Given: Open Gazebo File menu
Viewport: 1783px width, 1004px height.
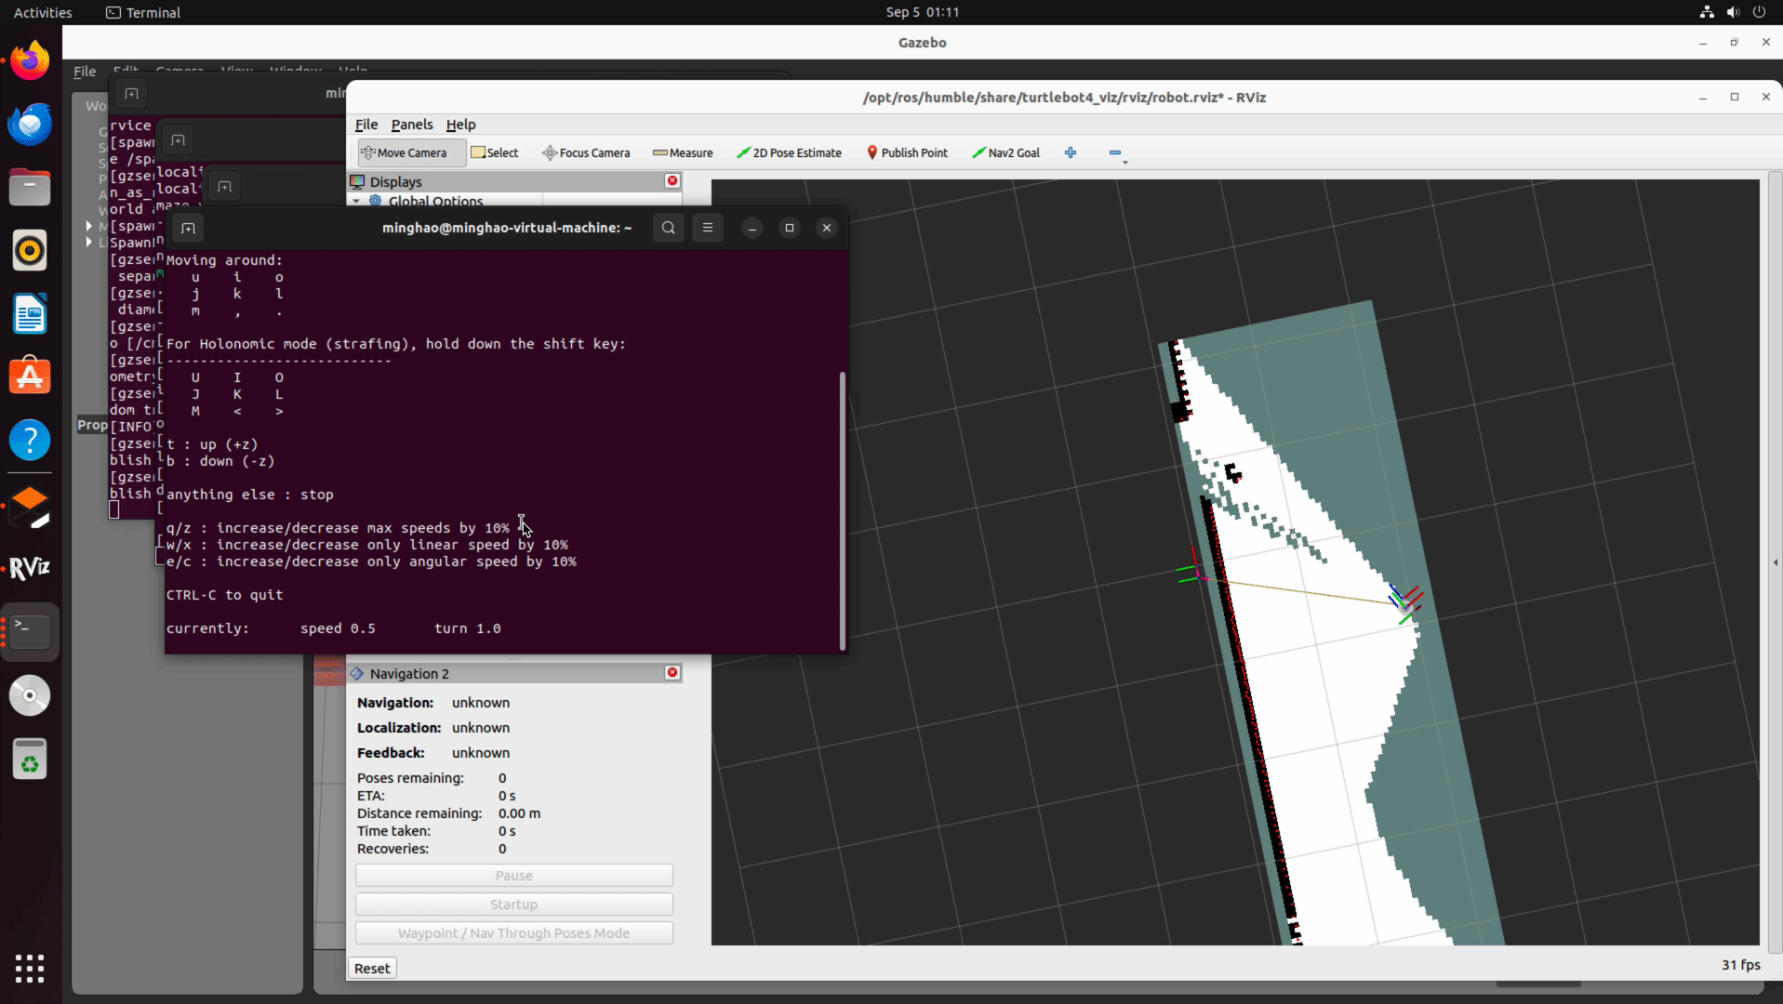Looking at the screenshot, I should click(x=85, y=71).
